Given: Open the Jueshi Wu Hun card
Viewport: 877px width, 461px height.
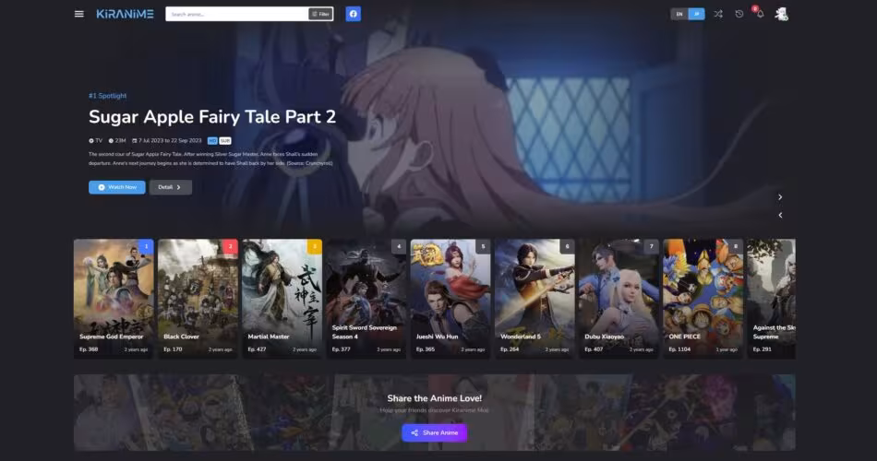Looking at the screenshot, I should pyautogui.click(x=451, y=299).
